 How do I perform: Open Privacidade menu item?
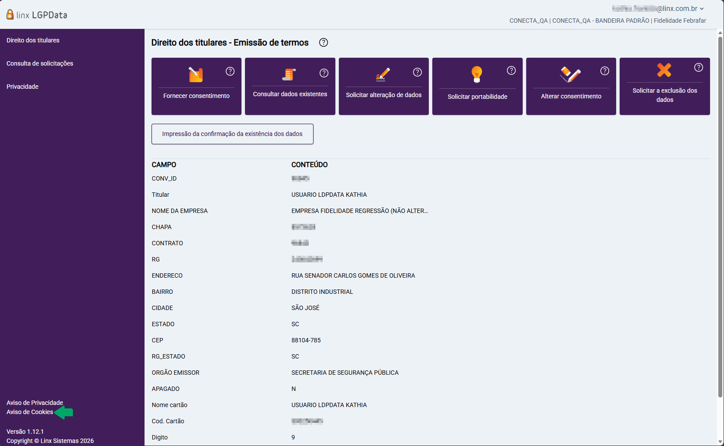(23, 87)
